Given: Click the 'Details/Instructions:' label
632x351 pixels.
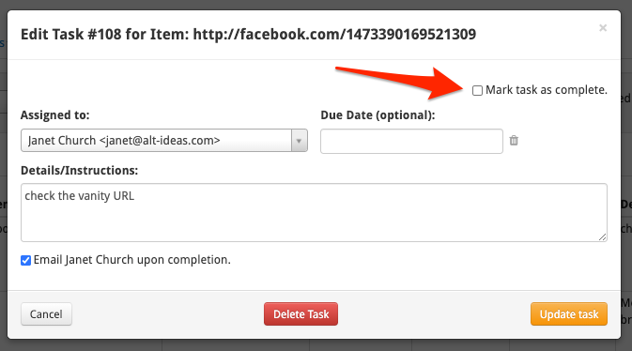Looking at the screenshot, I should pos(80,171).
